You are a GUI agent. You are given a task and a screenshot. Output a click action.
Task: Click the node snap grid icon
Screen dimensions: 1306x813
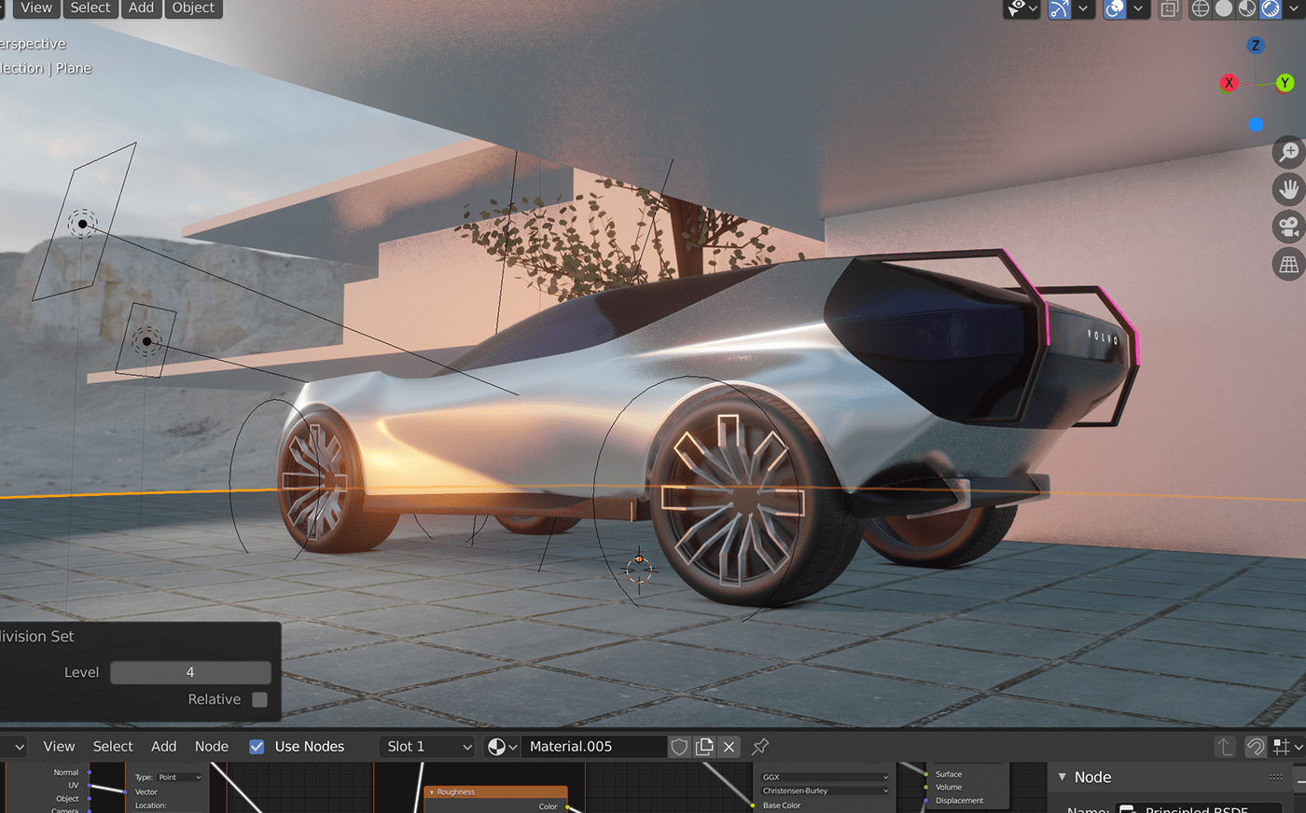[1282, 747]
